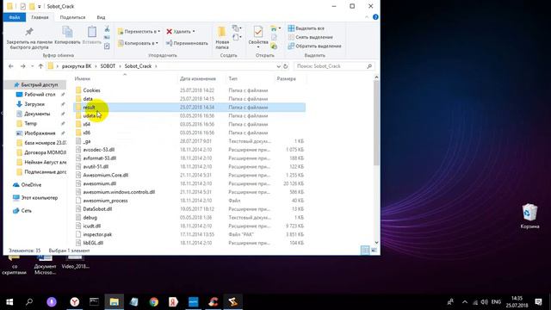Open File Explorer taskbar icon
The width and height of the screenshot is (551, 310).
[114, 302]
